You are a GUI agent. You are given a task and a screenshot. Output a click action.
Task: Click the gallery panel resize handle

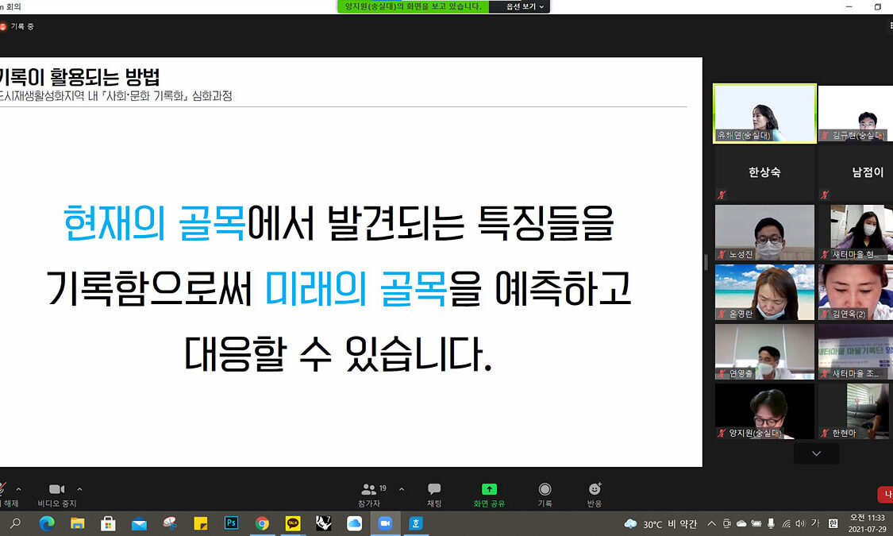[706, 262]
